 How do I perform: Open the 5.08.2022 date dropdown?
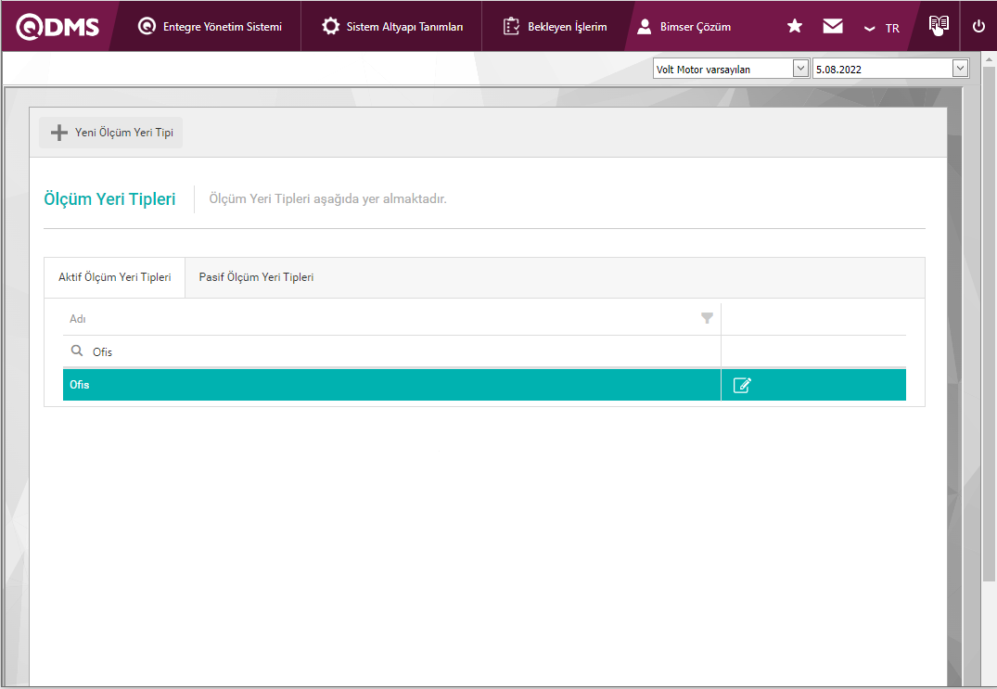click(x=890, y=69)
